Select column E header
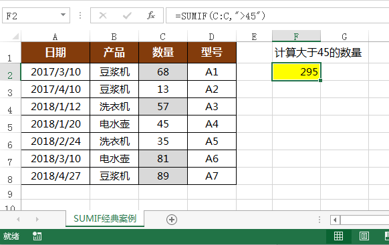389x245 pixels. (254, 37)
